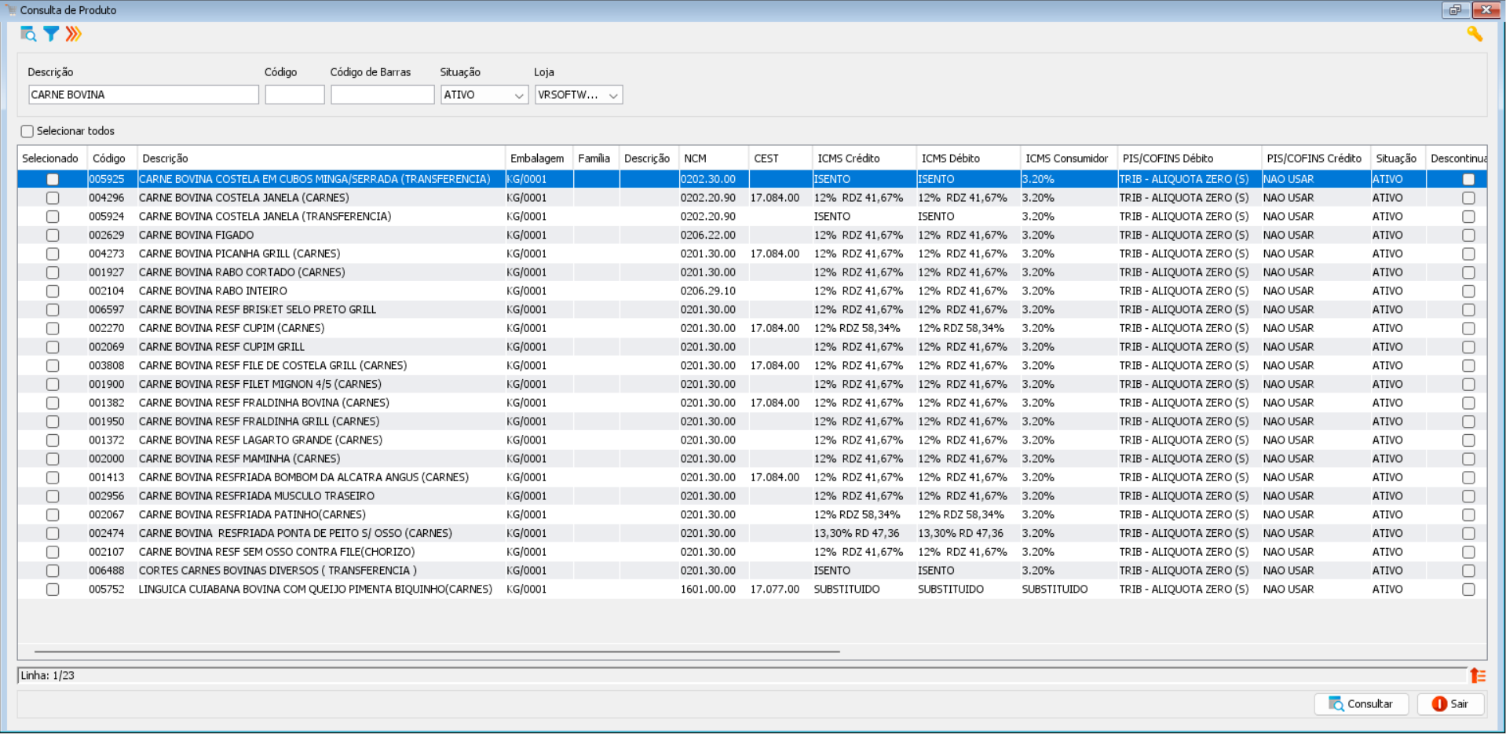This screenshot has width=1506, height=734.
Task: Click the Consulta de Produto title bar icon
Action: tap(10, 9)
